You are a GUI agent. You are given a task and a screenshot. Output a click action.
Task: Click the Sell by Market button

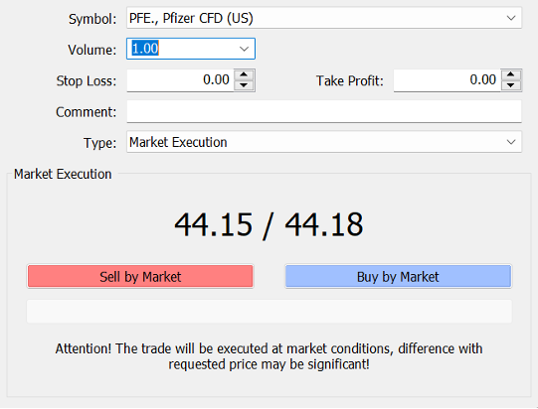click(x=140, y=276)
